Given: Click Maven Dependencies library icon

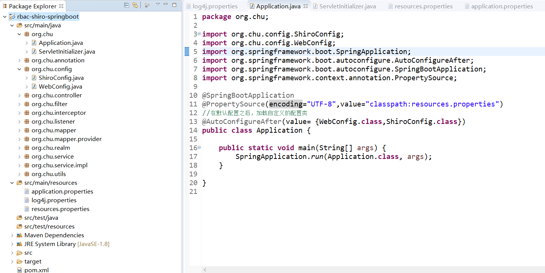Looking at the screenshot, I should point(19,235).
